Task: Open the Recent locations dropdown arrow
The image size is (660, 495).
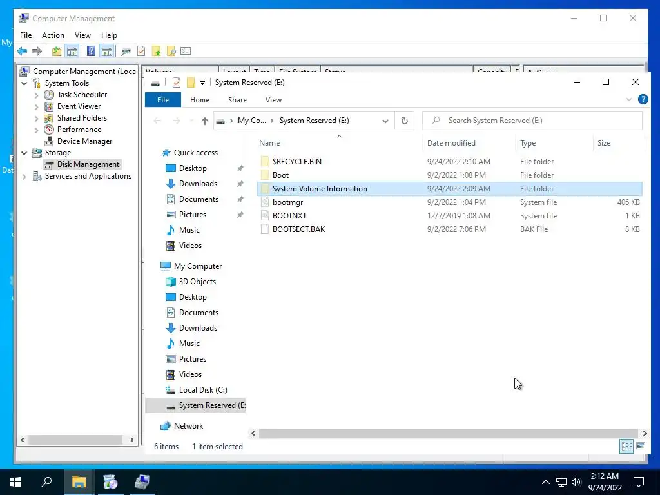Action: coord(191,121)
